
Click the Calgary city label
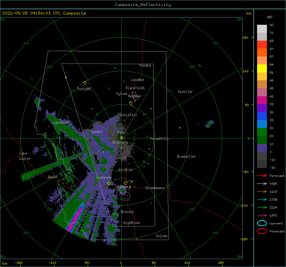pyautogui.click(x=124, y=187)
